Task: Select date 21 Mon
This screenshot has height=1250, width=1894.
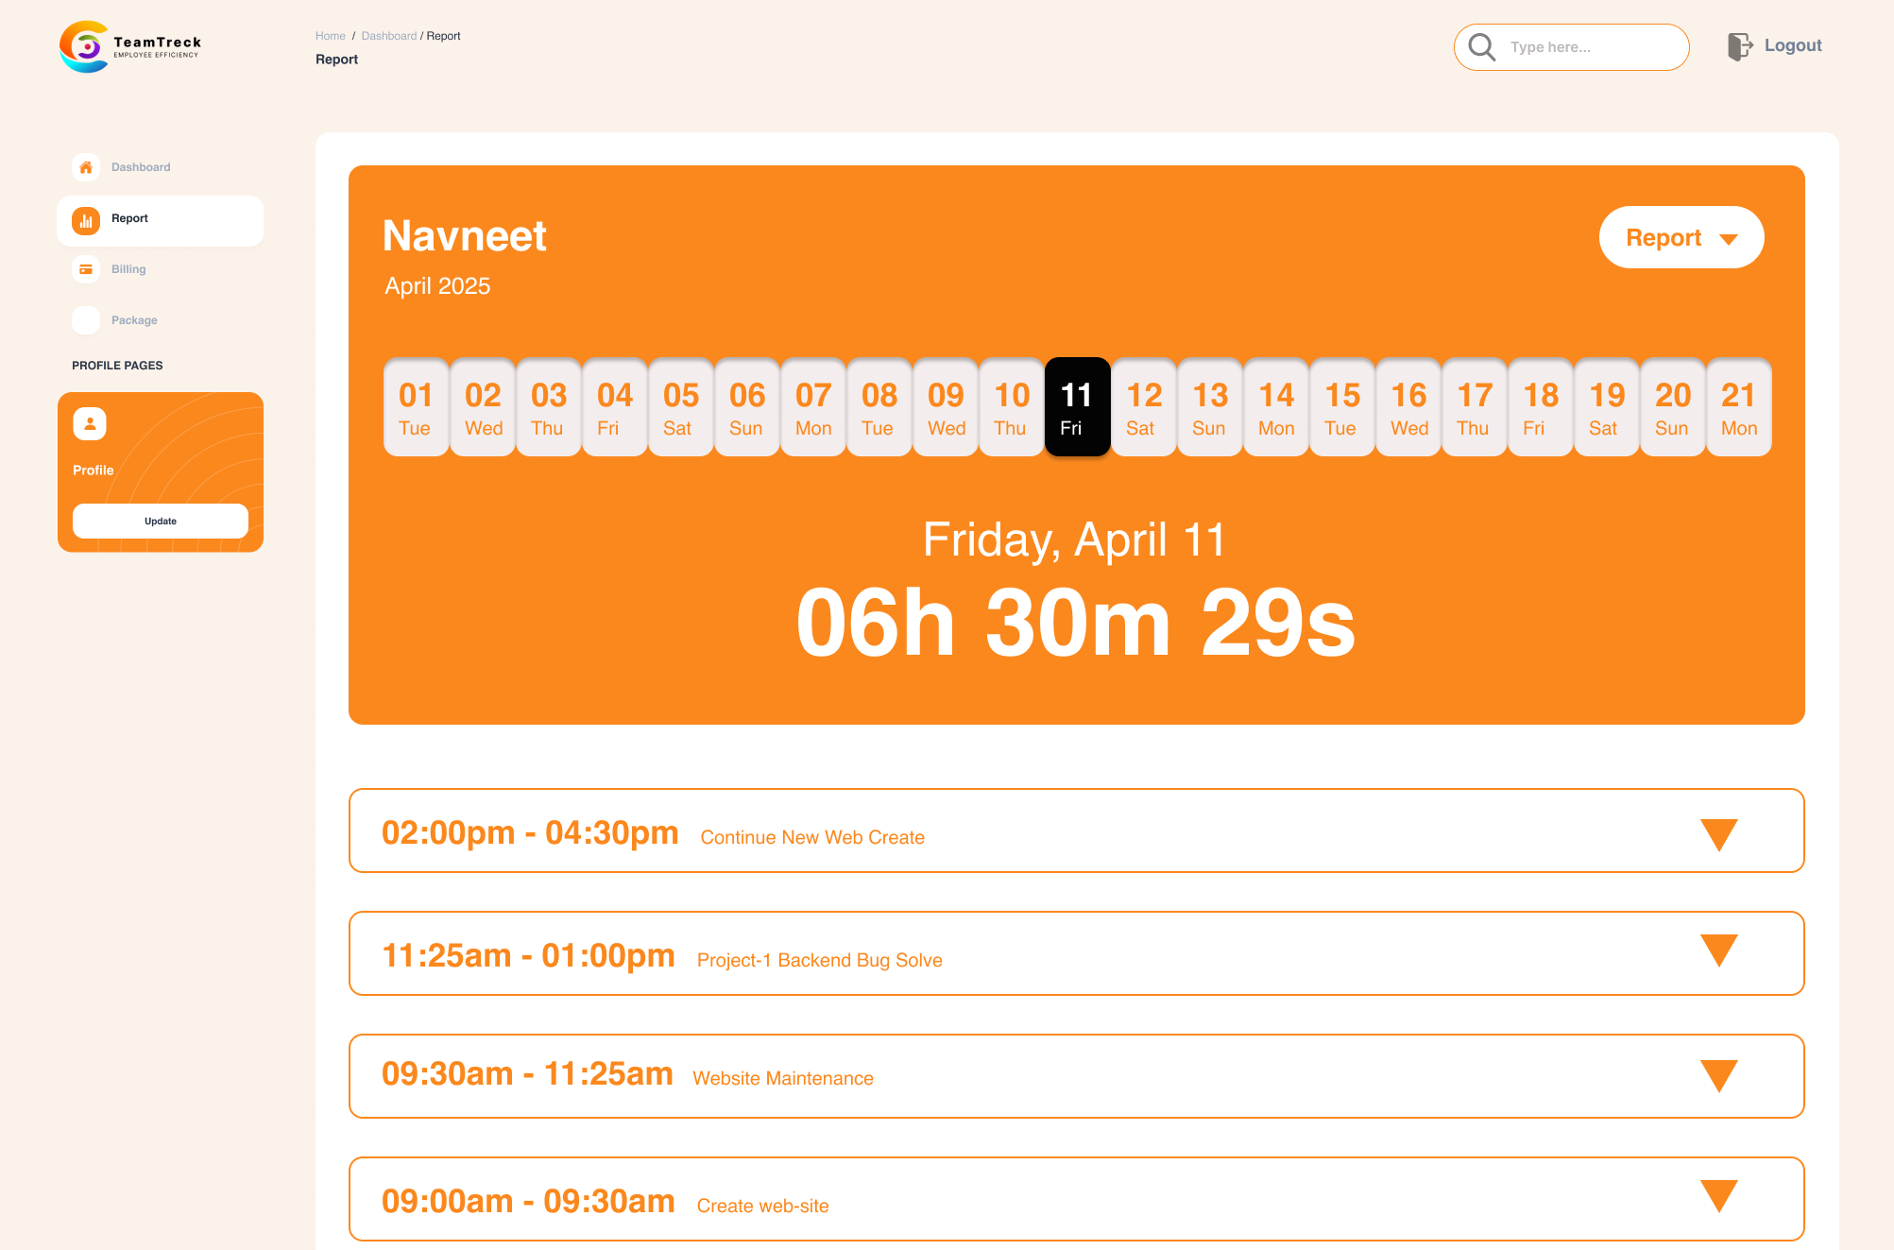Action: [x=1739, y=407]
